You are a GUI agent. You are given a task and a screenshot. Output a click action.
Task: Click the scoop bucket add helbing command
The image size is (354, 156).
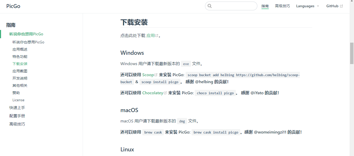click(210, 79)
